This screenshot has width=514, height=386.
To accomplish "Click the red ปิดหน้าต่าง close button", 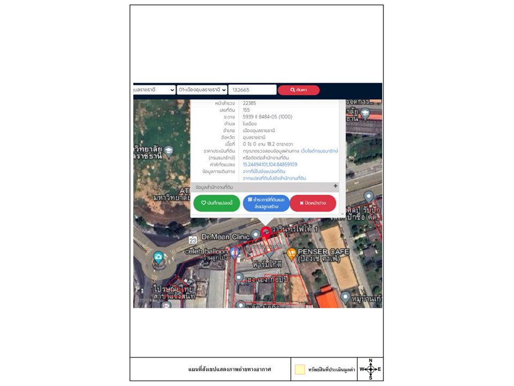I will tap(313, 203).
